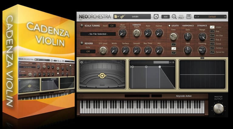Select the Curve 2 dynamics shape icon
Image resolution: width=233 pixels, height=129 pixels.
[x=212, y=48]
